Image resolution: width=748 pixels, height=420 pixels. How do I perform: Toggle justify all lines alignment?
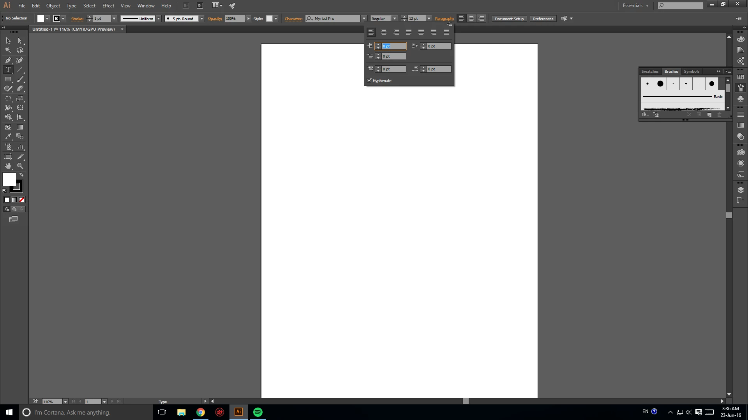point(446,32)
